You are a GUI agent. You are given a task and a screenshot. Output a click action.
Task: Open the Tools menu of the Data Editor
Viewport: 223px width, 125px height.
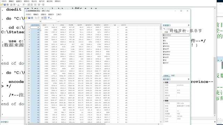click(59, 15)
